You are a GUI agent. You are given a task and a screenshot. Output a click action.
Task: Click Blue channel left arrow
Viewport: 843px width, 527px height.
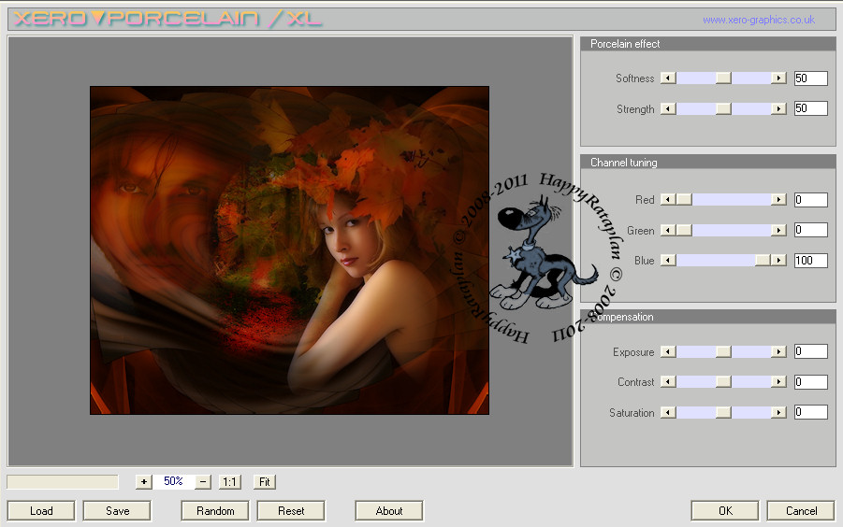point(668,261)
